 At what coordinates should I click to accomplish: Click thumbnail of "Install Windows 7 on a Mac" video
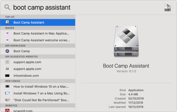(7, 93)
